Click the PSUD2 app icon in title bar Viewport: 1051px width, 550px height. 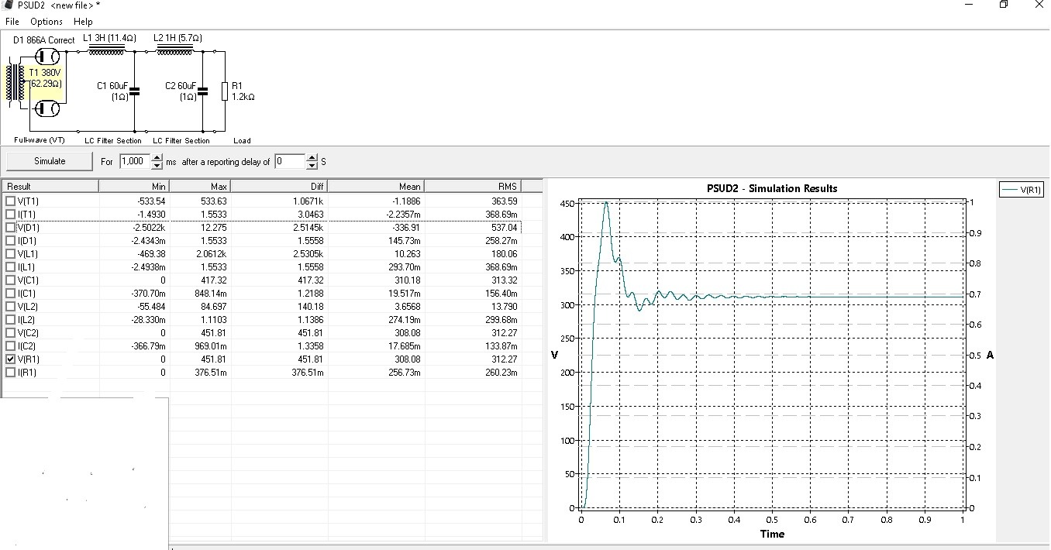pos(8,5)
